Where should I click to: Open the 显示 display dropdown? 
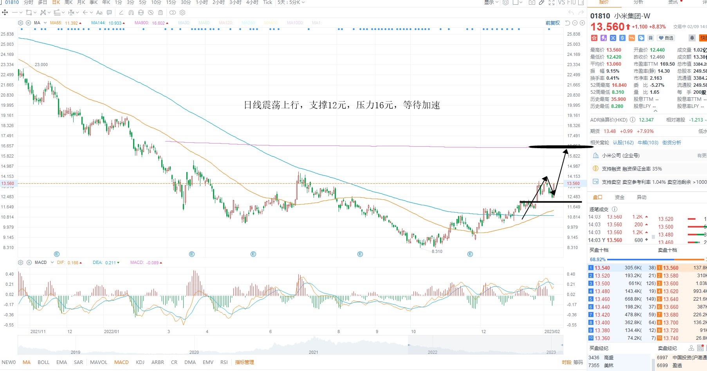pos(491,2)
